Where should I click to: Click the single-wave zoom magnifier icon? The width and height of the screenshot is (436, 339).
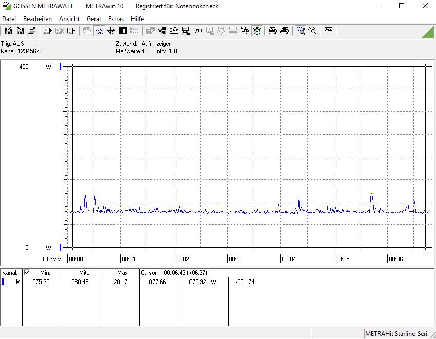312,31
